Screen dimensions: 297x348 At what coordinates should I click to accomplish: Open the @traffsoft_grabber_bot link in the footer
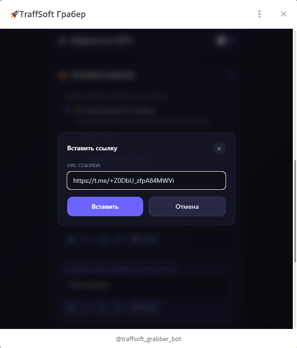148,339
